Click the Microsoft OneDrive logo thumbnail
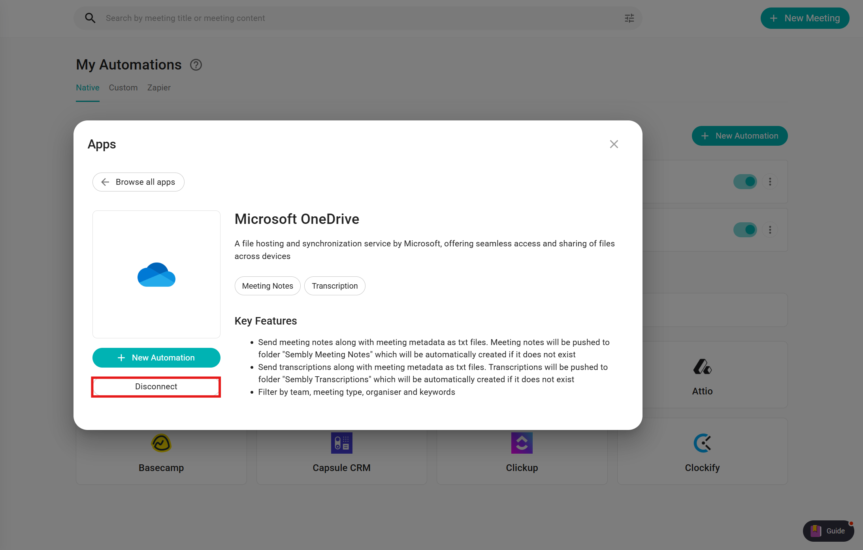Screen dimensions: 863x550 [x=156, y=274]
